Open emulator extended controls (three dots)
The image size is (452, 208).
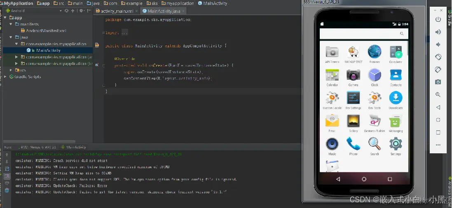coord(438,145)
